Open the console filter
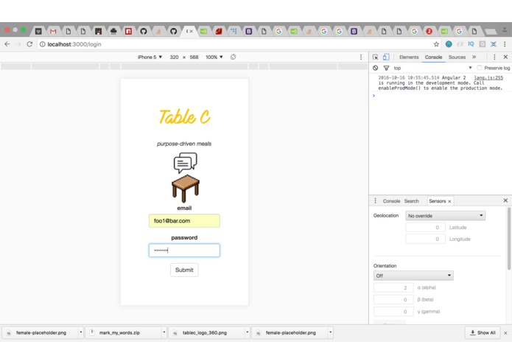This screenshot has height=364, width=512. (x=386, y=68)
